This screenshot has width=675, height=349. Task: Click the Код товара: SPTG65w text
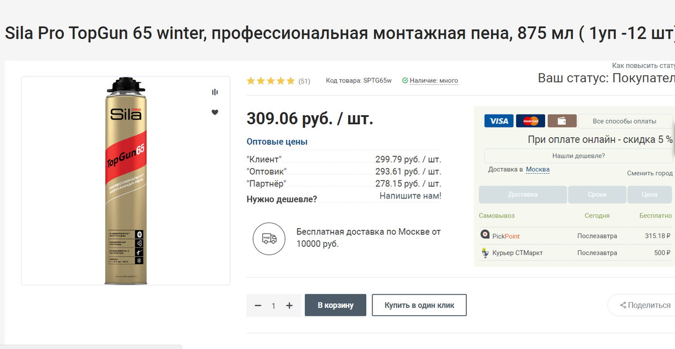coord(359,81)
